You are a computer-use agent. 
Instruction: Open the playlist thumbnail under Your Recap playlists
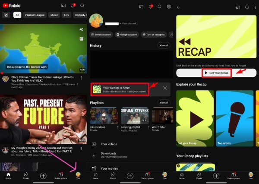[196, 167]
